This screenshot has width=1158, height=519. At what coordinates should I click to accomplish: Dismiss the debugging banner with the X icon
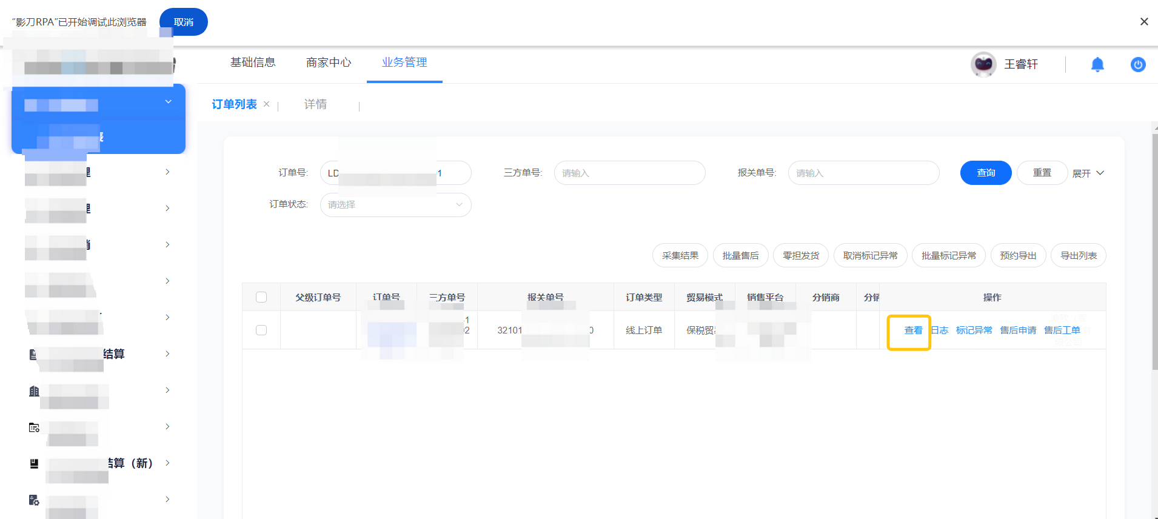pos(1143,22)
